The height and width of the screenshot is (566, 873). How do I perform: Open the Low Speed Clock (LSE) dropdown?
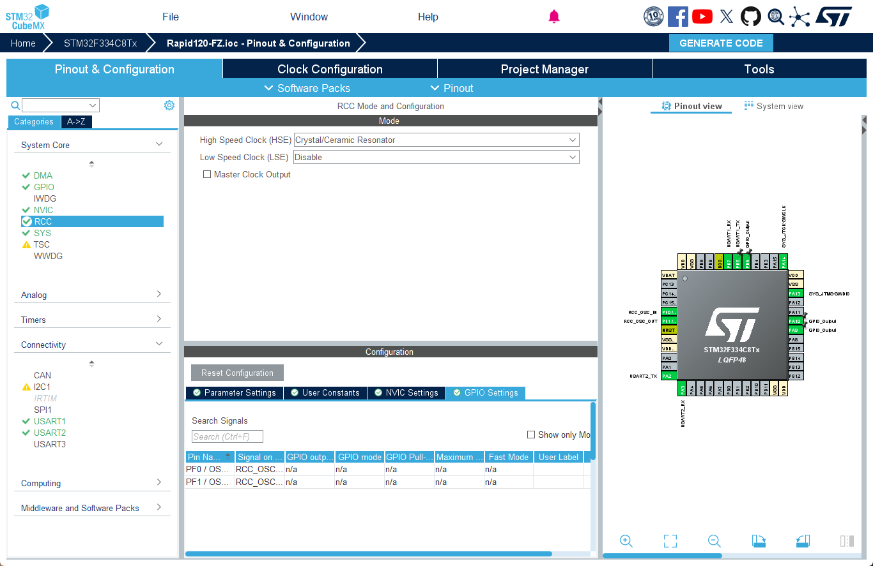436,157
